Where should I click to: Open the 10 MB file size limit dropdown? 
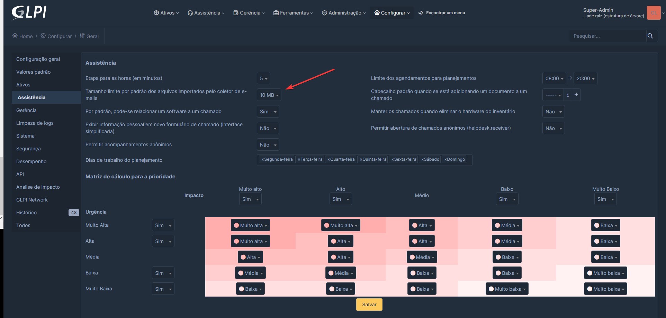click(269, 95)
